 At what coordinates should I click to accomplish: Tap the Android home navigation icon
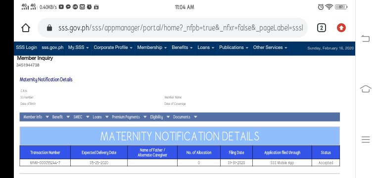pos(366,89)
